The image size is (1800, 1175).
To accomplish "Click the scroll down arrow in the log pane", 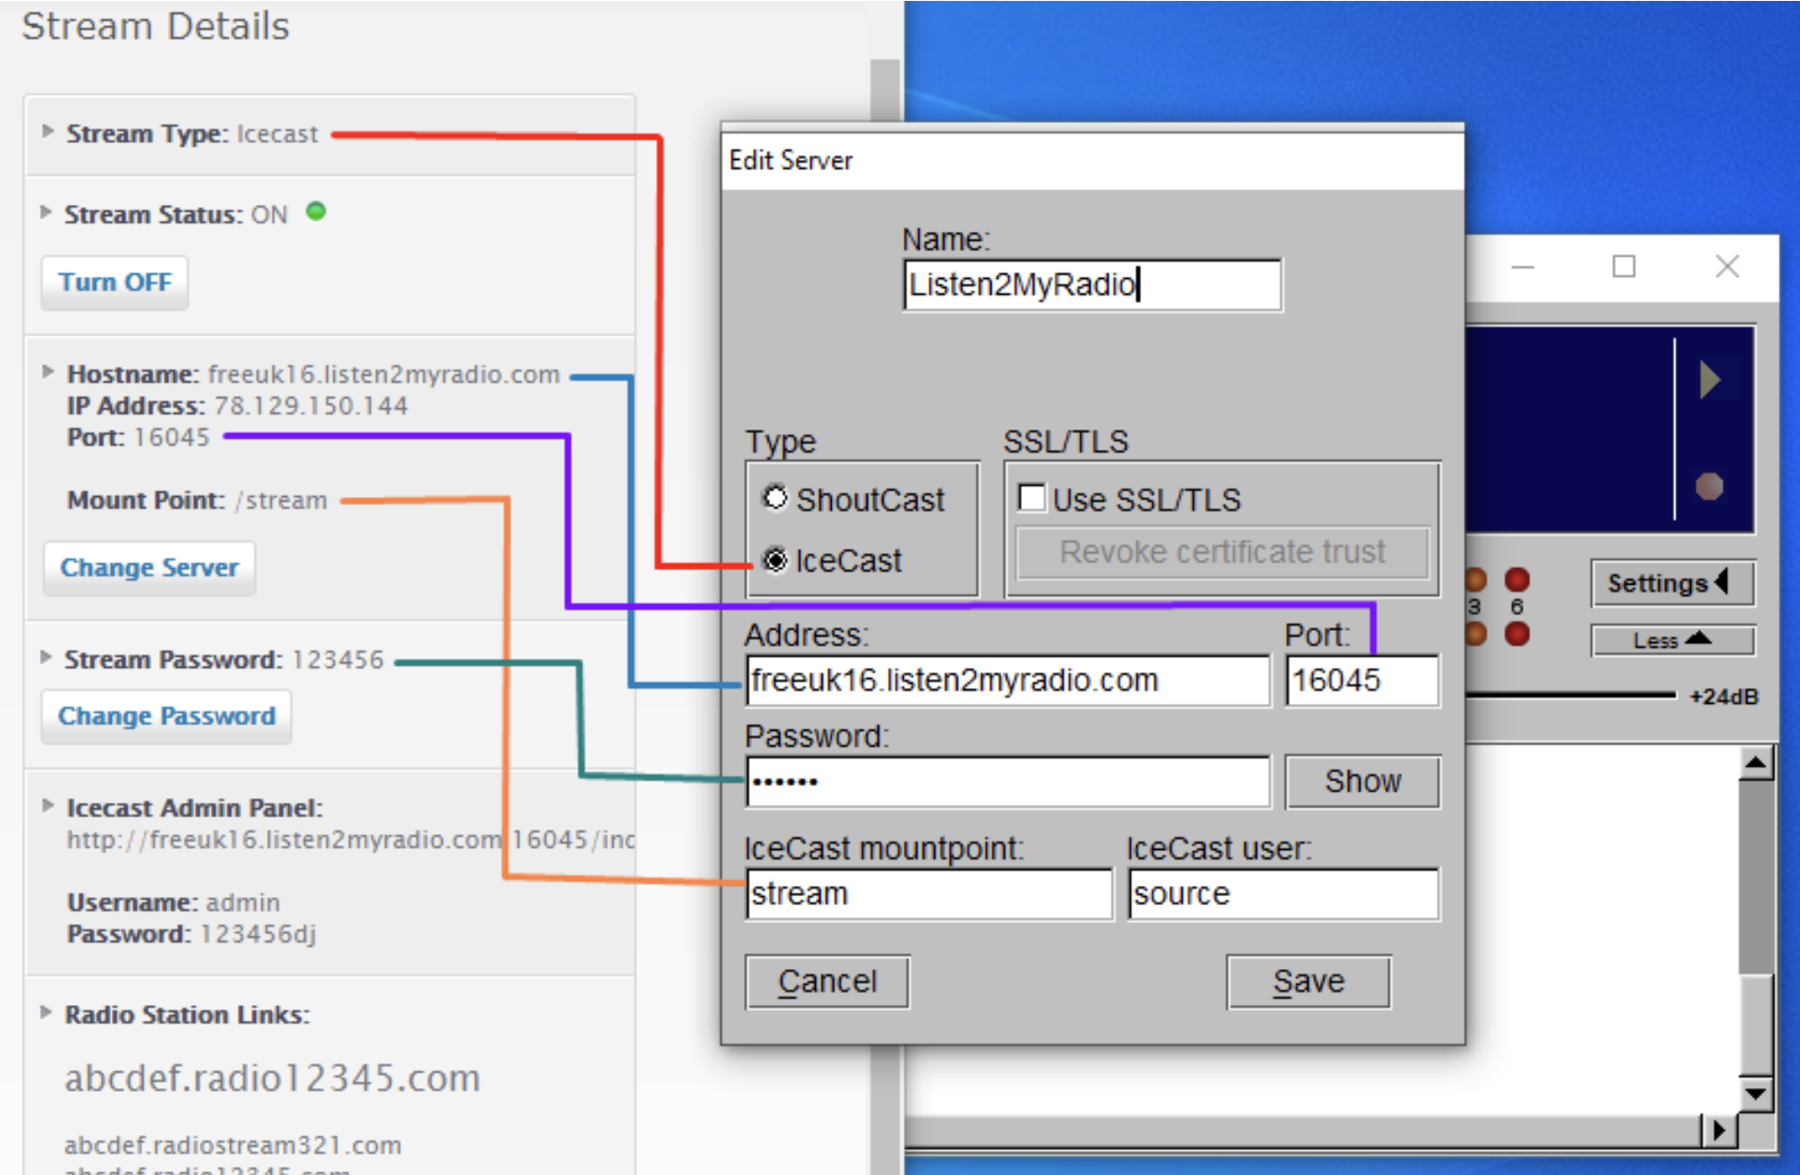I will 1755,1095.
